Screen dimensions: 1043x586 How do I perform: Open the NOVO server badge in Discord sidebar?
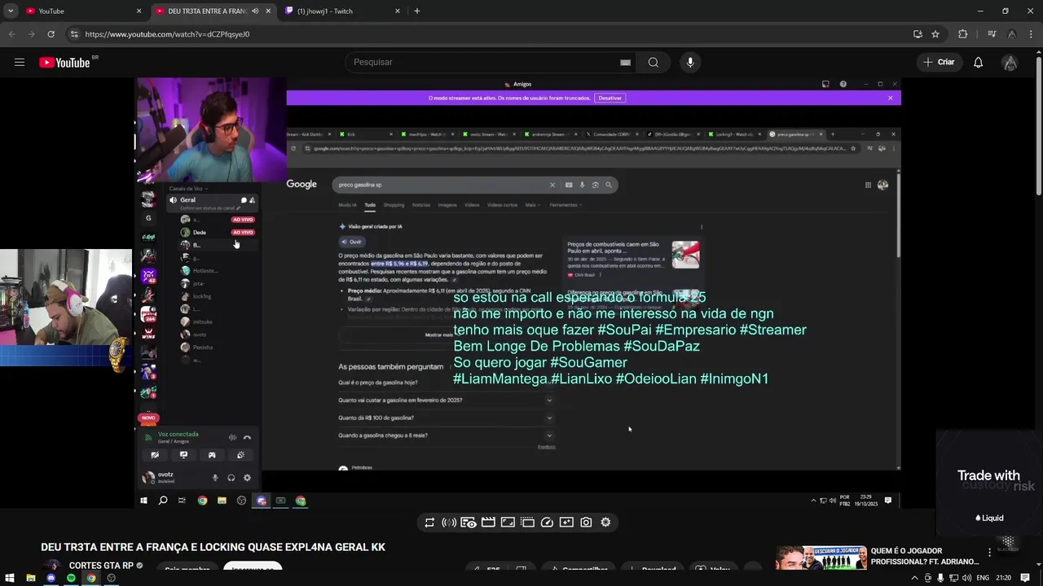point(148,418)
